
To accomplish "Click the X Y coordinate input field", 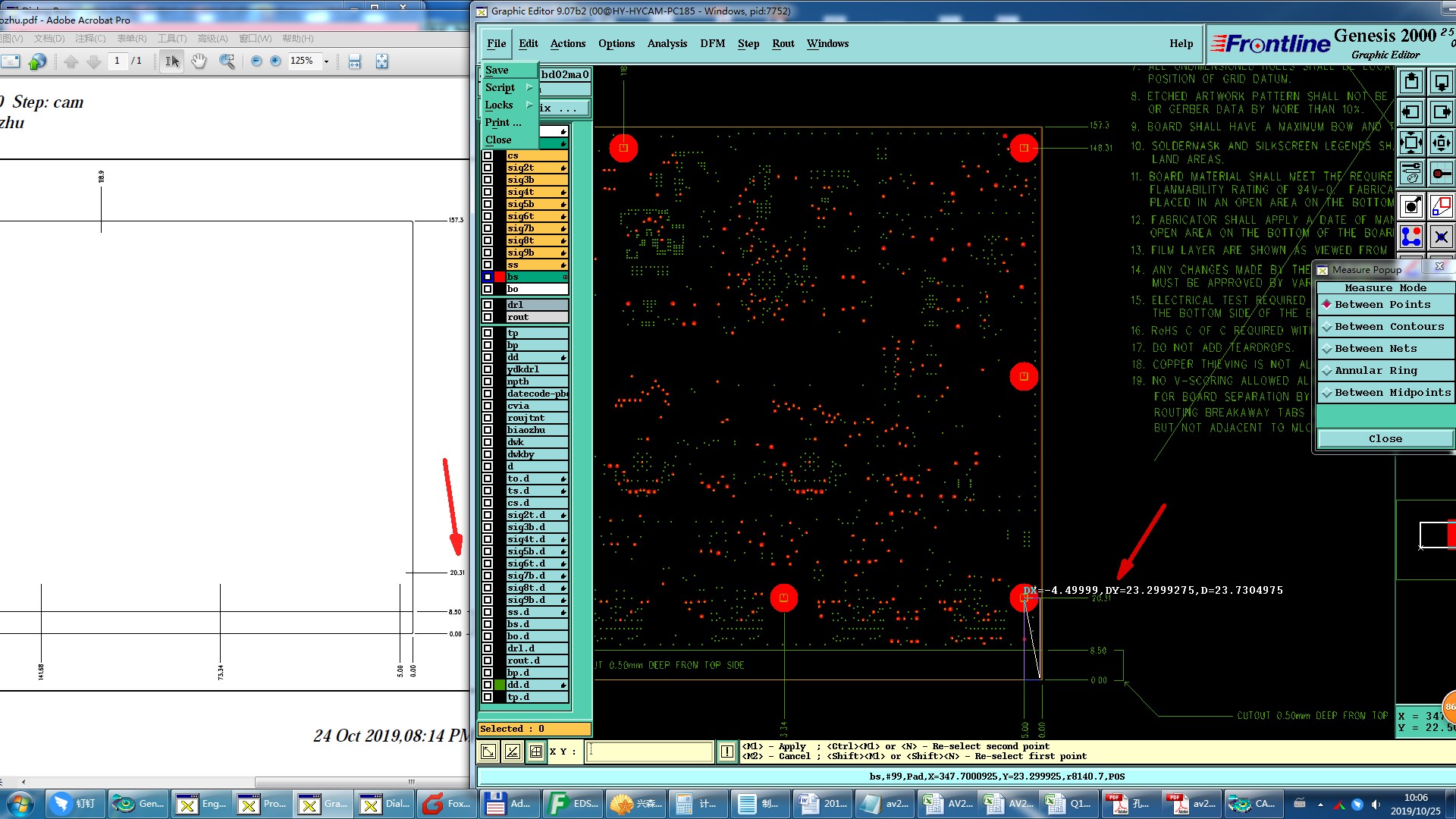I will click(650, 752).
